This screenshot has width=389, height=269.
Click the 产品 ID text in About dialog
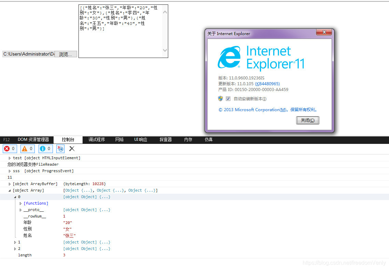click(x=253, y=90)
